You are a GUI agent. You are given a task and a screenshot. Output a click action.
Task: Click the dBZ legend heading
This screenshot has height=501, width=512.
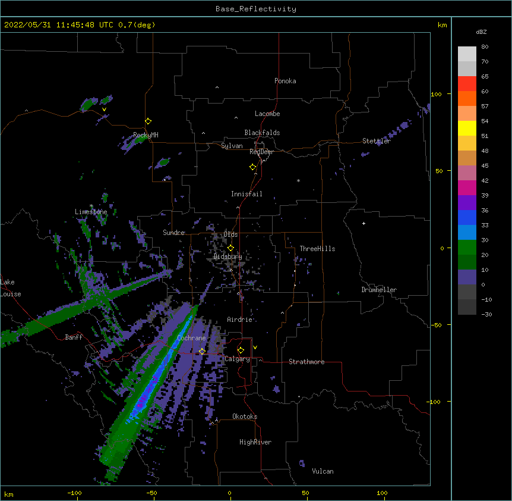481,32
